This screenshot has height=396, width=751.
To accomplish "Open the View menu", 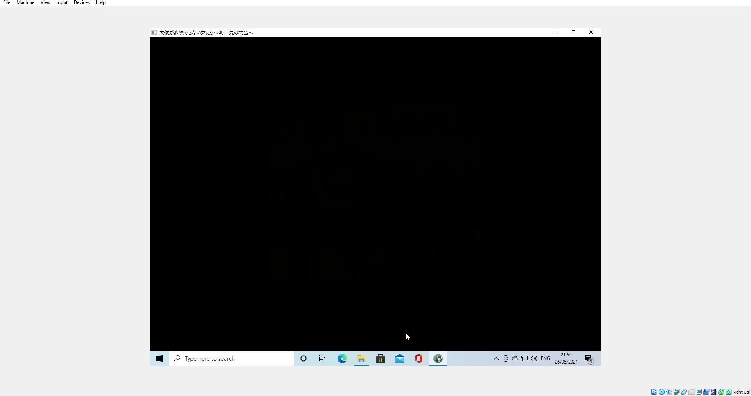I will pyautogui.click(x=45, y=3).
